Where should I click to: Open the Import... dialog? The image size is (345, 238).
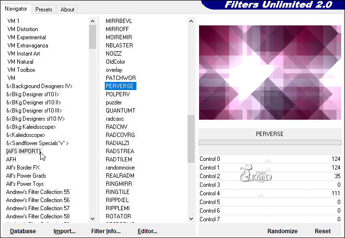point(65,231)
